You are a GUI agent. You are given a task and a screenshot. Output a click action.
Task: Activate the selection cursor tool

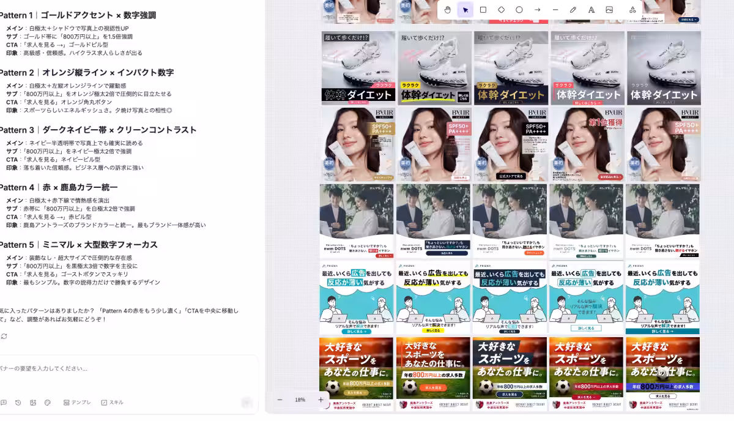465,10
